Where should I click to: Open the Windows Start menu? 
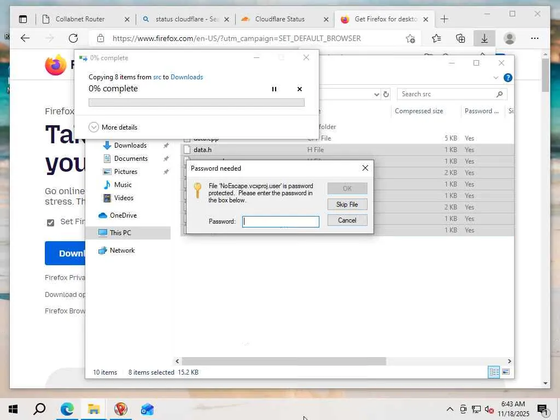click(x=13, y=409)
